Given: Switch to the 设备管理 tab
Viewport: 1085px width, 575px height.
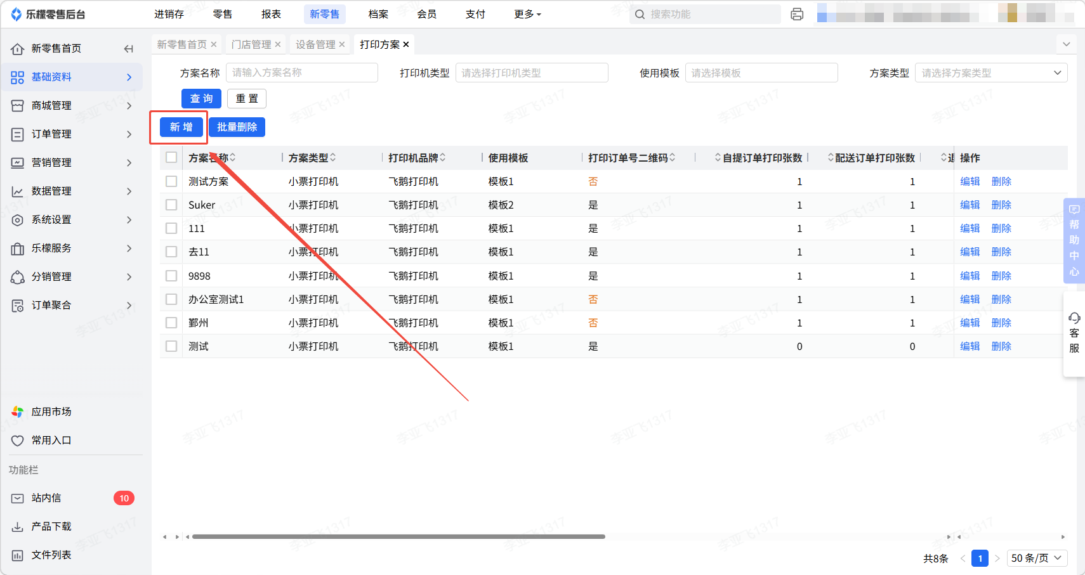Looking at the screenshot, I should 315,44.
